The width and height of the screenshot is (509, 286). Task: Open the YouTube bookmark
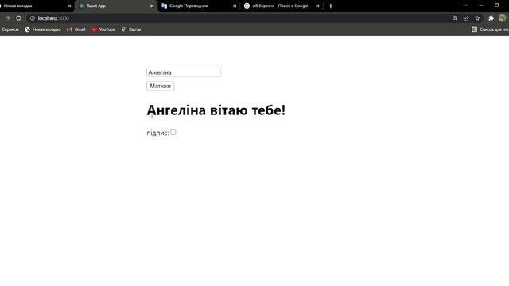point(103,29)
